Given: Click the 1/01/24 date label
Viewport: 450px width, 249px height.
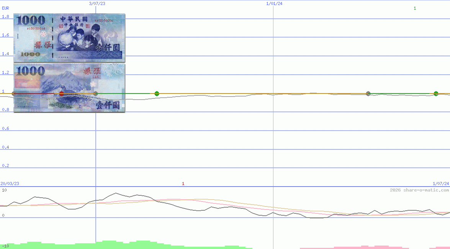Looking at the screenshot, I should point(274,3).
